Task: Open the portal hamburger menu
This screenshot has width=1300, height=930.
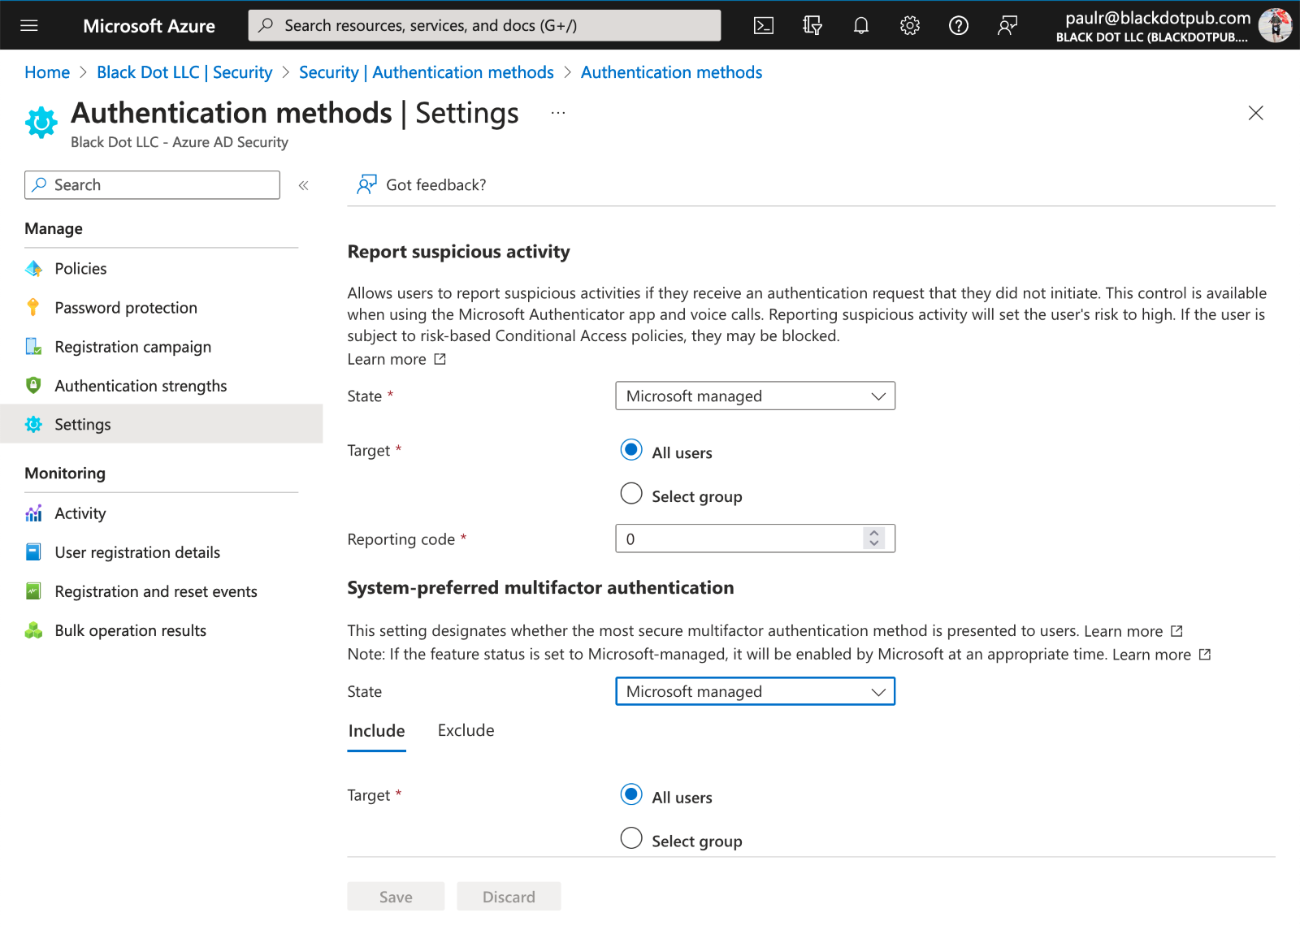Action: point(29,26)
